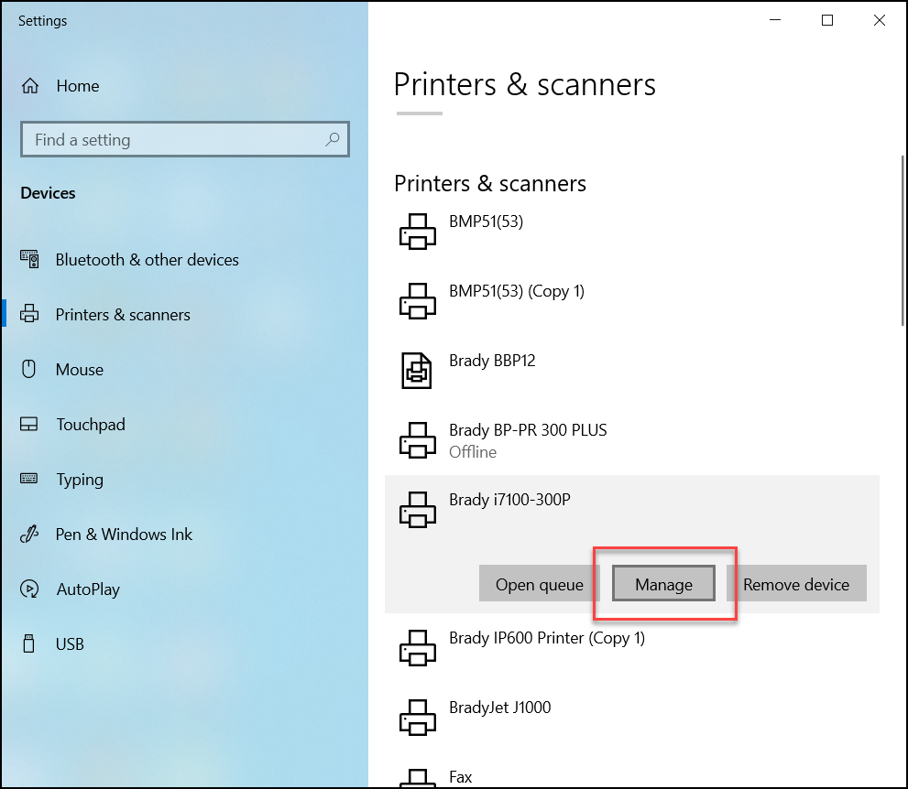Open the USB settings icon

29,643
